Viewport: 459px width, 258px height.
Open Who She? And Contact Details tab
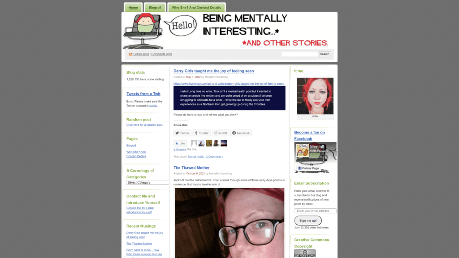(196, 8)
